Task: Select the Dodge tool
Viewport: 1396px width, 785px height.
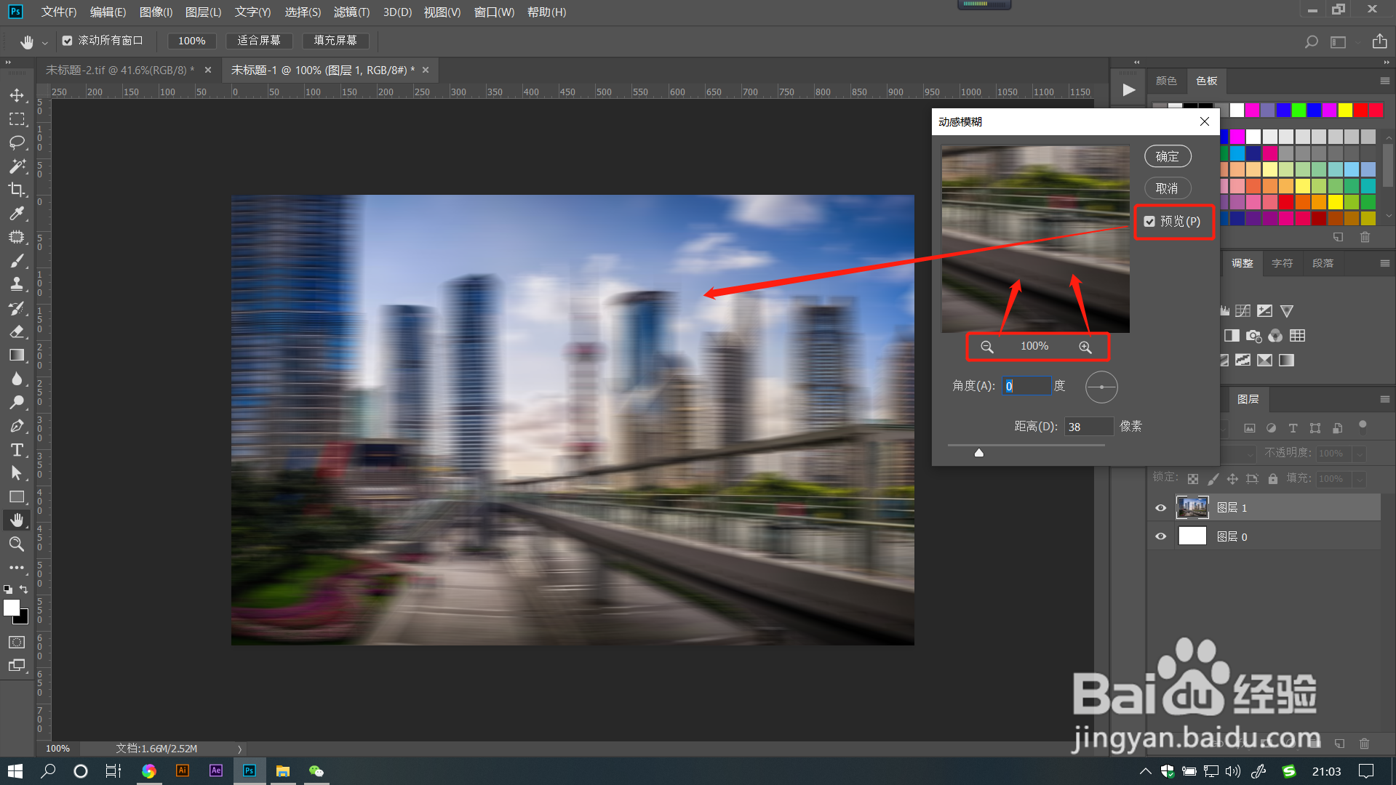Action: coord(17,402)
